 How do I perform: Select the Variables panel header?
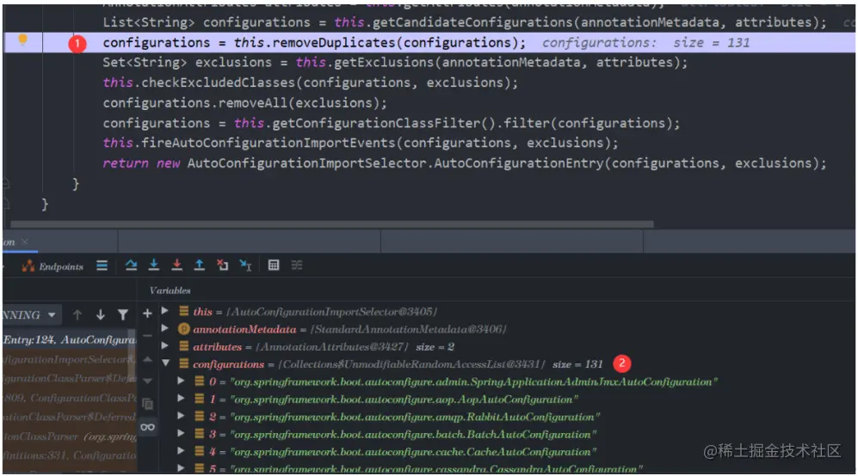point(170,290)
